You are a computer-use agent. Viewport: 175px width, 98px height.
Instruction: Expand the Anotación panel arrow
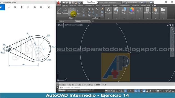pos(108,18)
